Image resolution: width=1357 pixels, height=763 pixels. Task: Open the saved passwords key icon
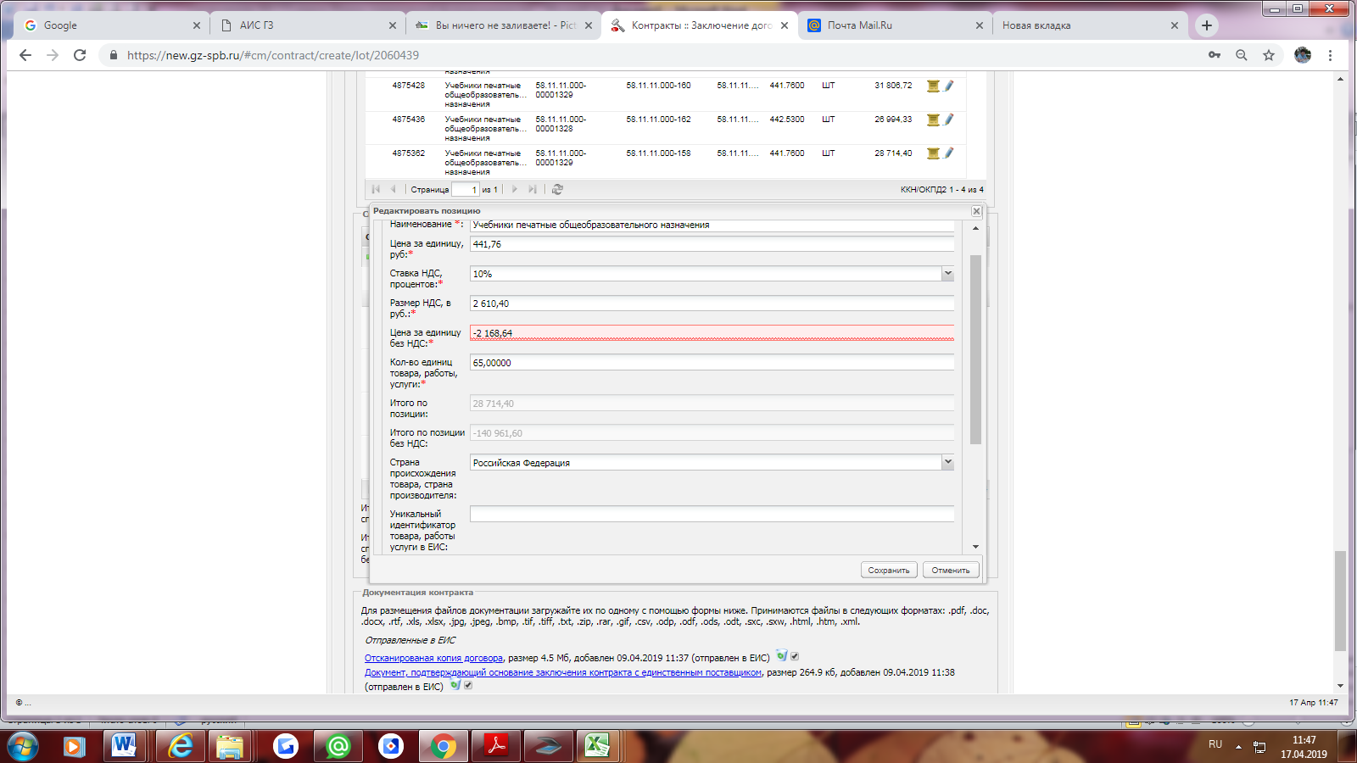click(1215, 55)
